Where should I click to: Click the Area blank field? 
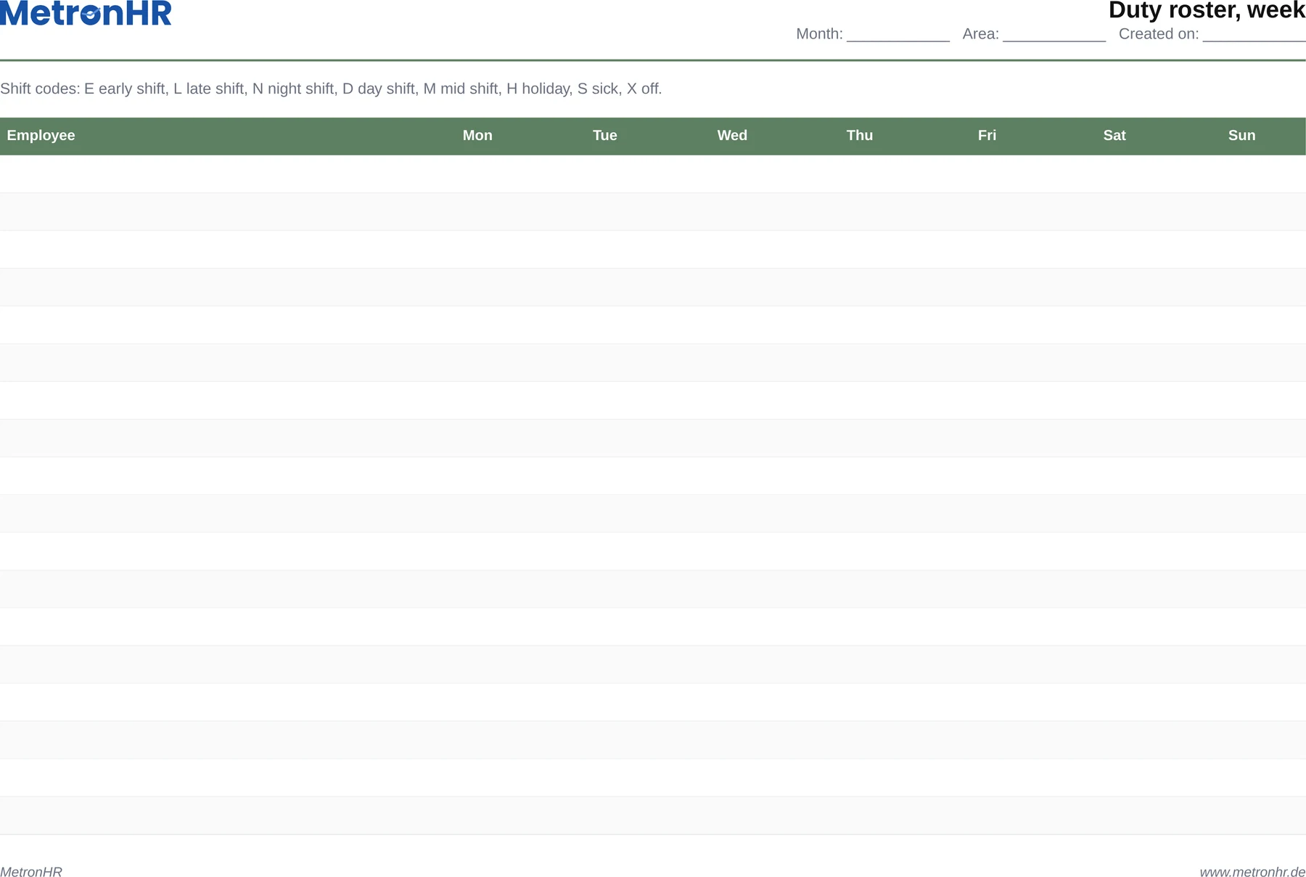[x=1054, y=34]
